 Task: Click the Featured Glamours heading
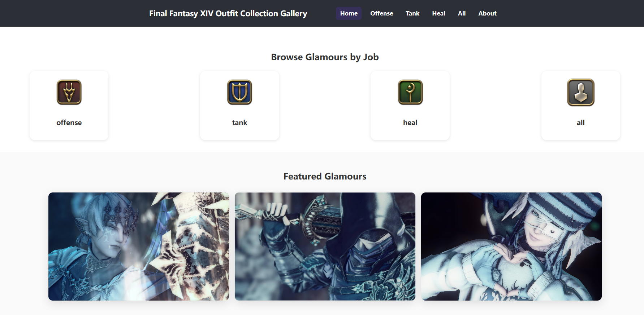click(x=325, y=176)
